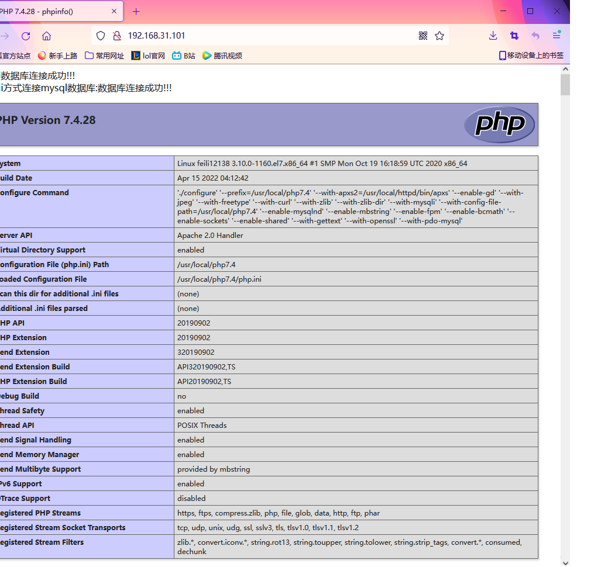
Task: Open the Firefox application menu
Action: (x=557, y=36)
